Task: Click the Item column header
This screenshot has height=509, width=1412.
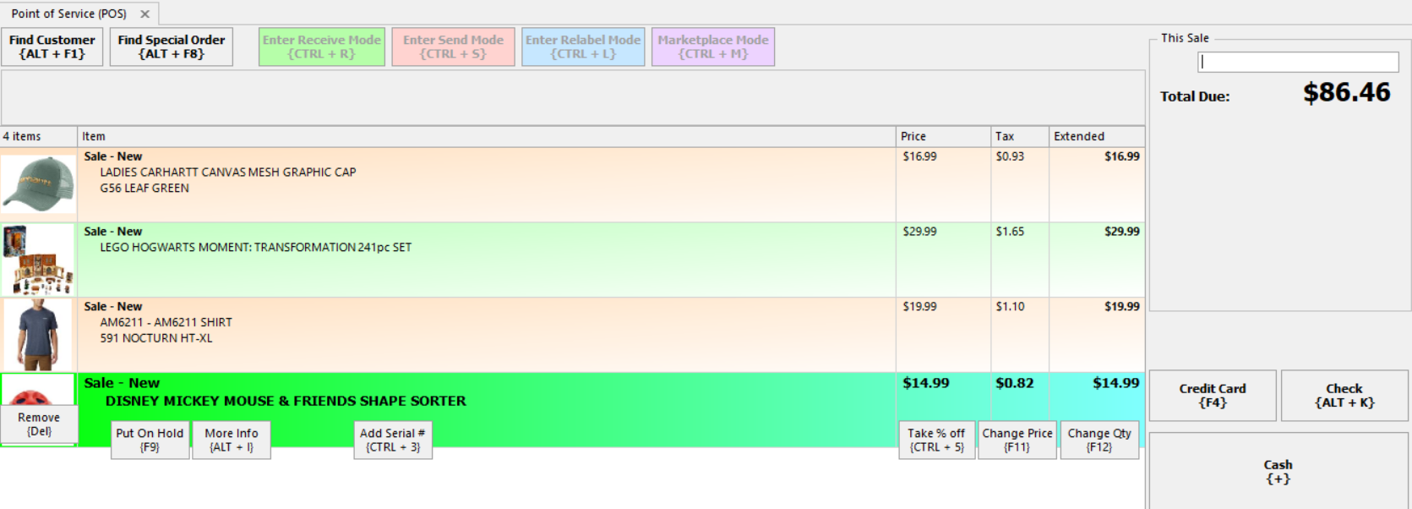Action: click(x=487, y=136)
